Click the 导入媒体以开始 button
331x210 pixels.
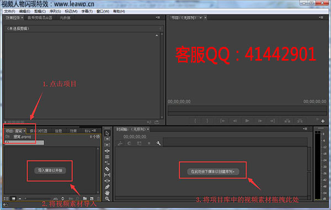[50, 170]
